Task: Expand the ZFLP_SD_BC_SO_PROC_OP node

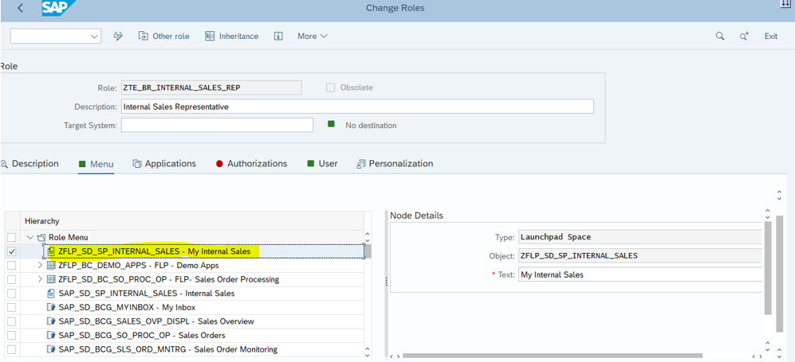Action: click(x=40, y=279)
